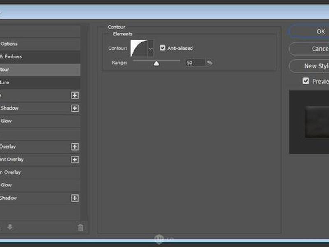The width and height of the screenshot is (329, 247).
Task: Select the Gradient Overlay effect row
Action: click(x=40, y=159)
